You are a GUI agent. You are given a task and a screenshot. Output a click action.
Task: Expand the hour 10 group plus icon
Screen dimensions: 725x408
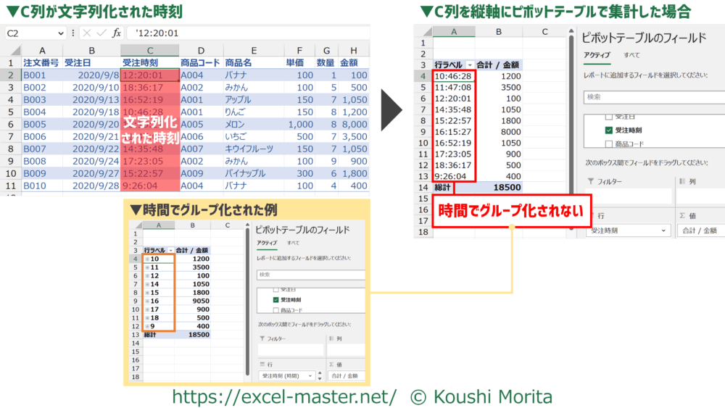[147, 259]
